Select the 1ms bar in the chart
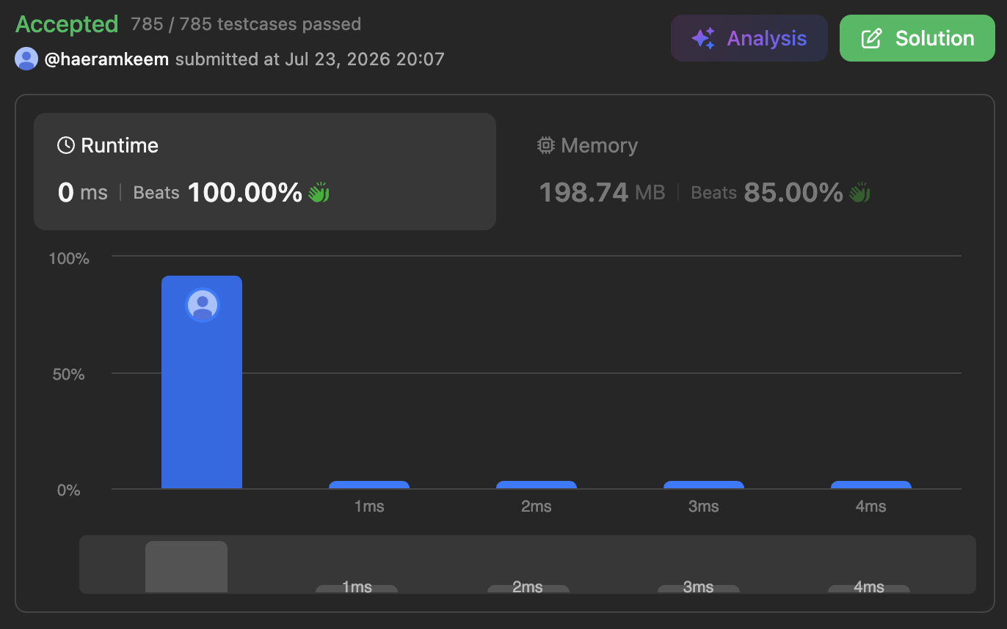The image size is (1007, 629). [369, 485]
